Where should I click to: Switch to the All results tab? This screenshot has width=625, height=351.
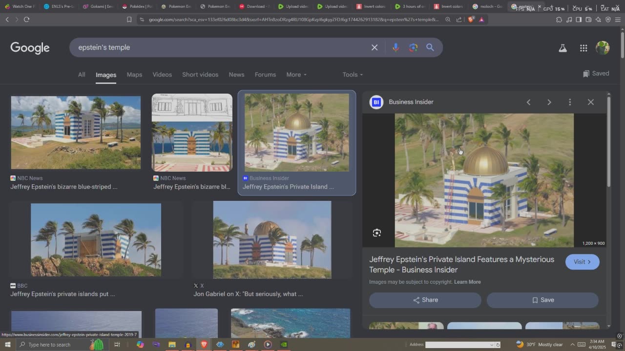(82, 75)
